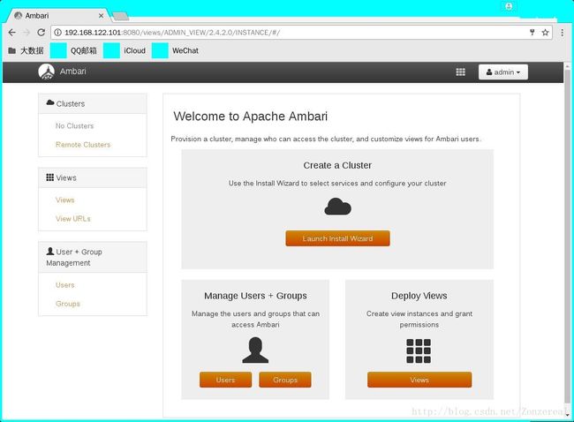
Task: Click the large person icon under Manage Users
Action: coord(255,350)
